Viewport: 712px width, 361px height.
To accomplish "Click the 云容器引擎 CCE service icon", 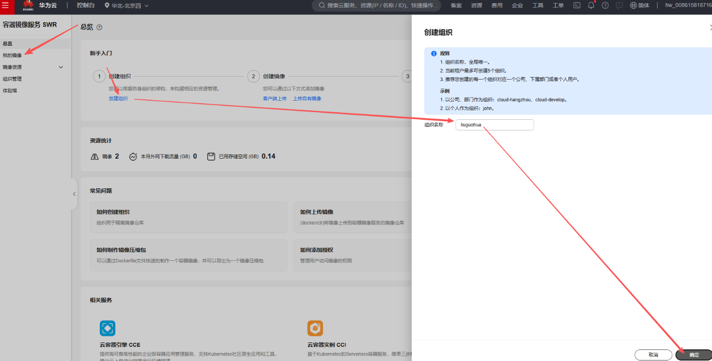I will point(107,328).
